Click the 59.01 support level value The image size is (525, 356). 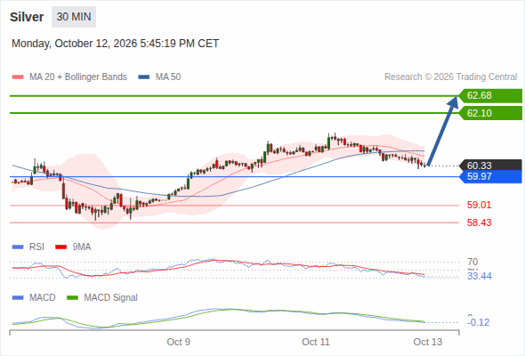tap(479, 205)
